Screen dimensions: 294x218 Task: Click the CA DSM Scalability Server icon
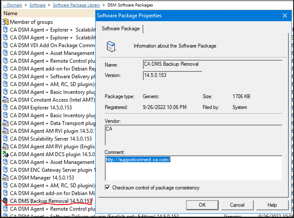tap(5, 139)
